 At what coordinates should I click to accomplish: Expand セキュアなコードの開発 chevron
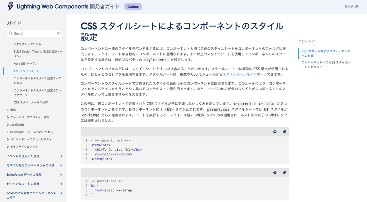coord(61,184)
